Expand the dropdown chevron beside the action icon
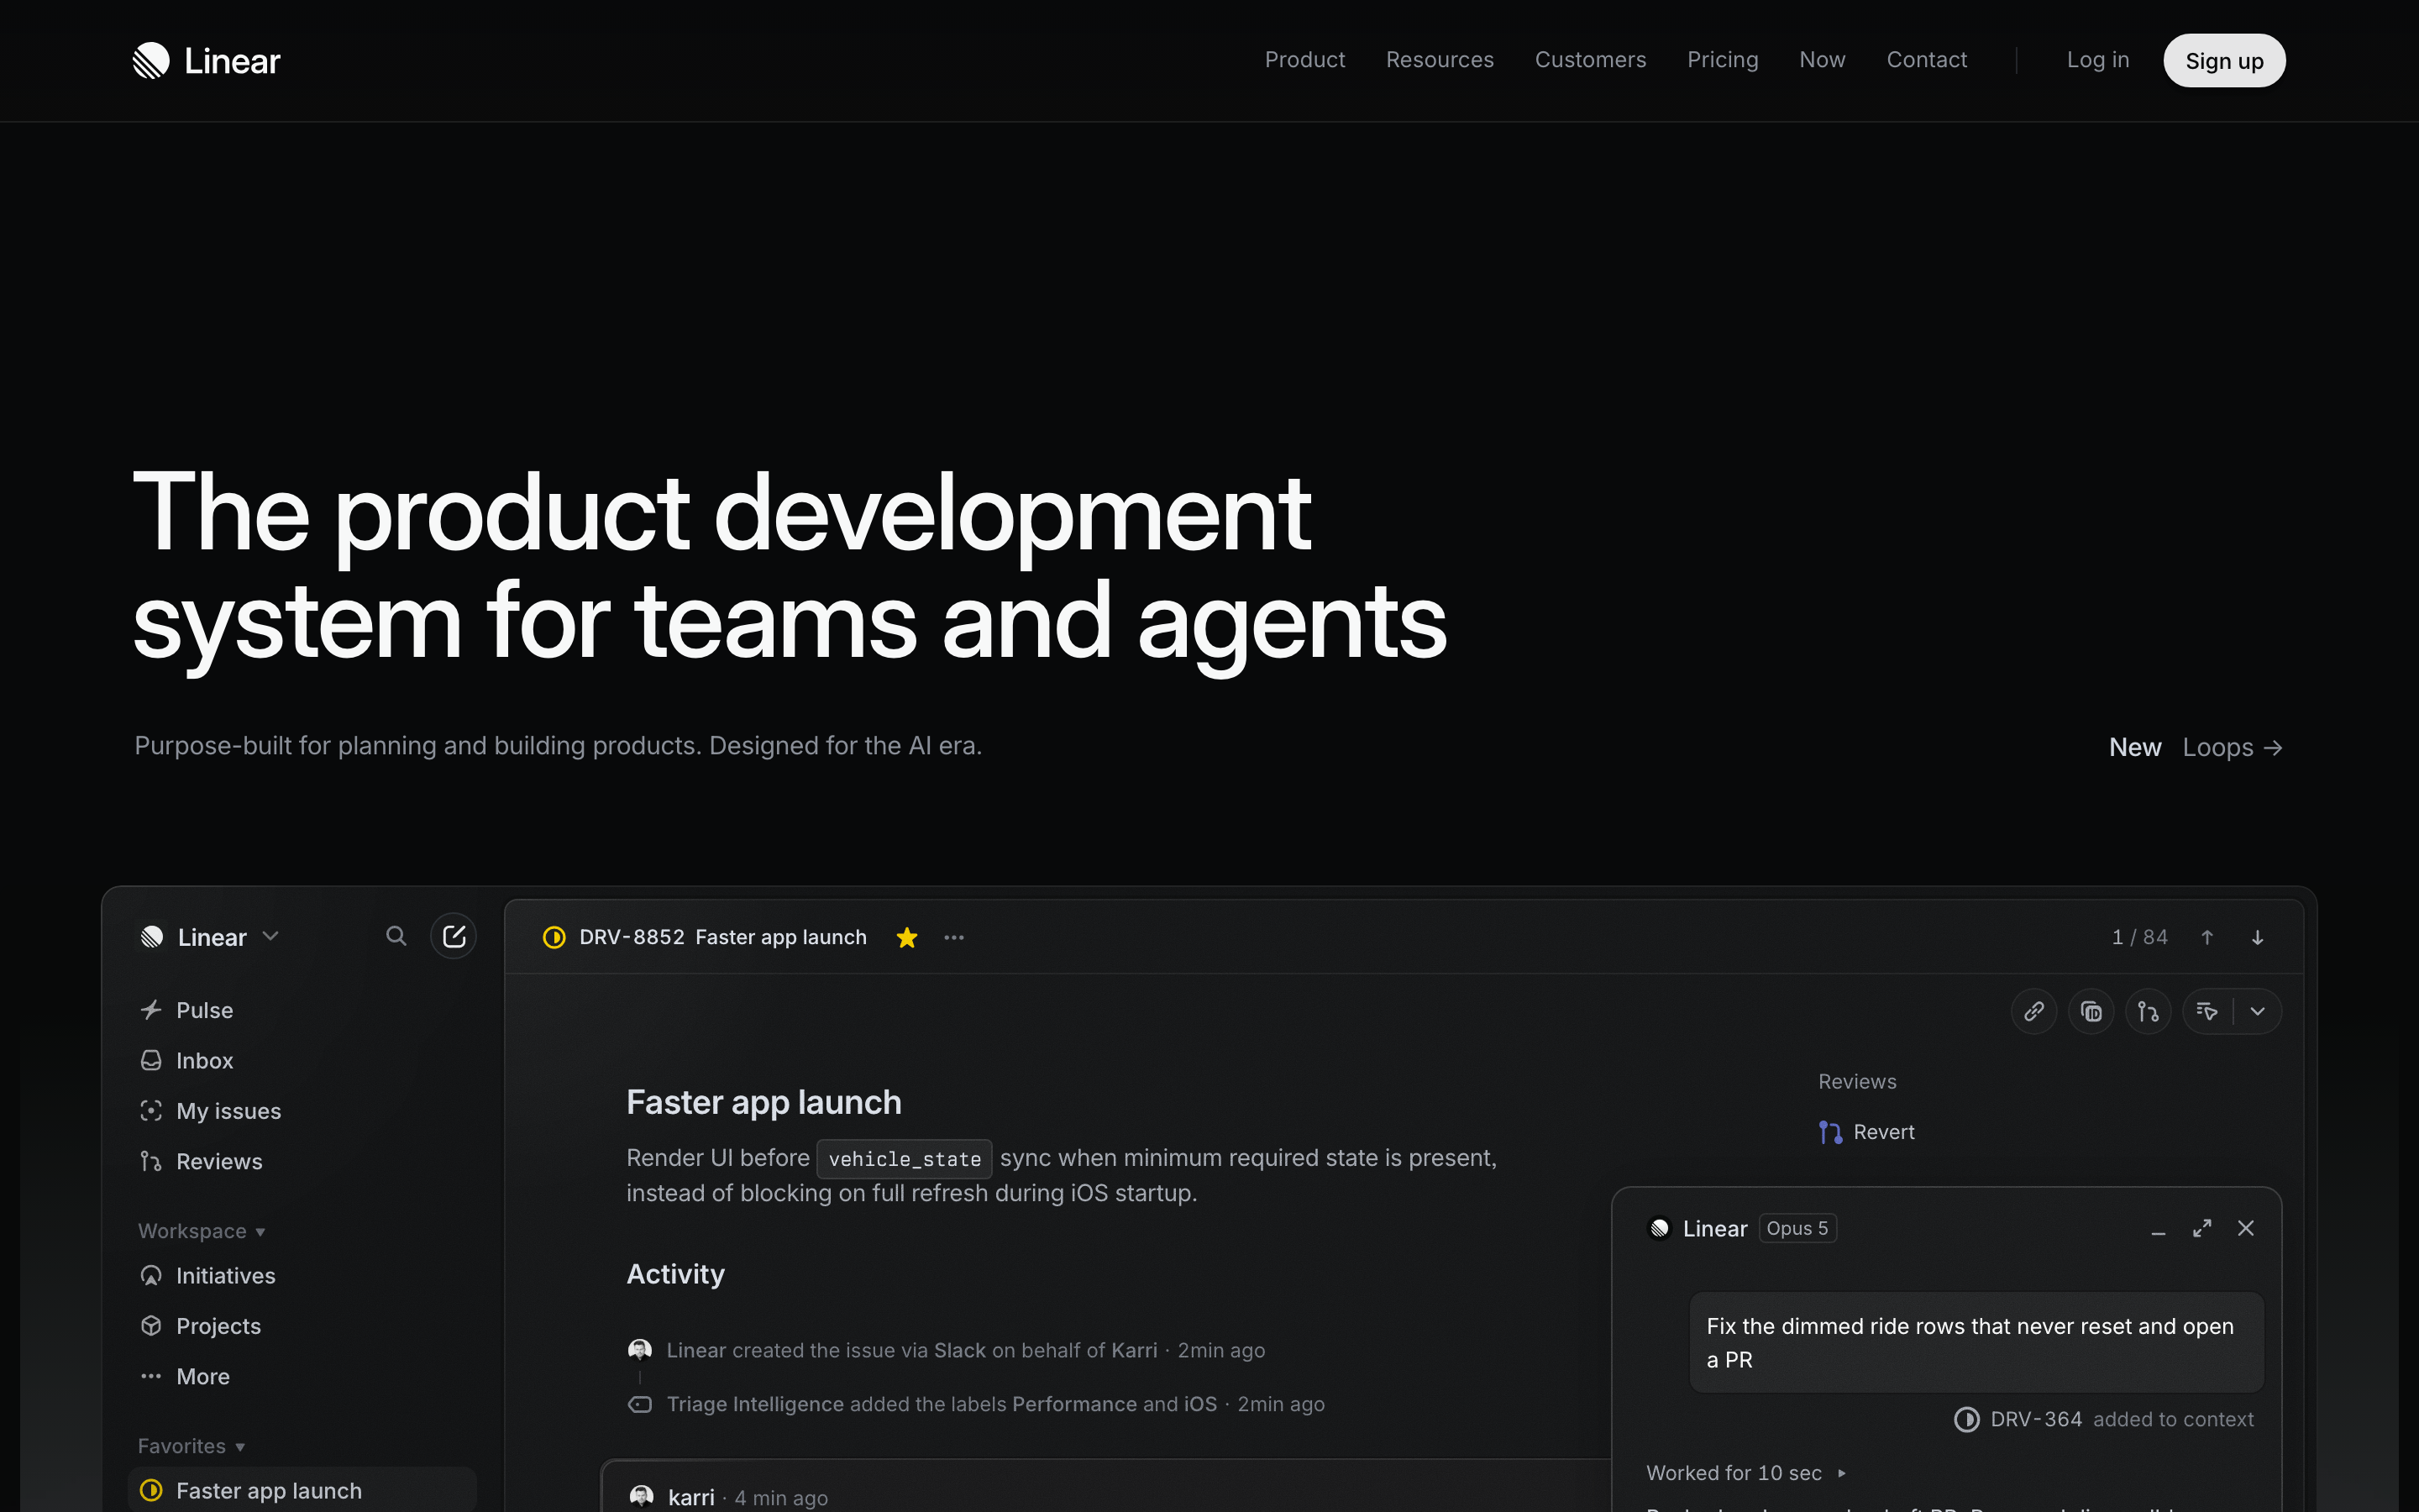The height and width of the screenshot is (1512, 2419). [2258, 1012]
